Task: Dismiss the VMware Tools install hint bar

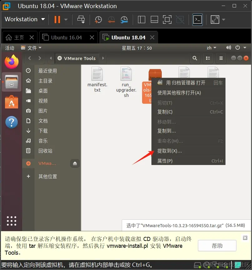Action: pos(245,238)
